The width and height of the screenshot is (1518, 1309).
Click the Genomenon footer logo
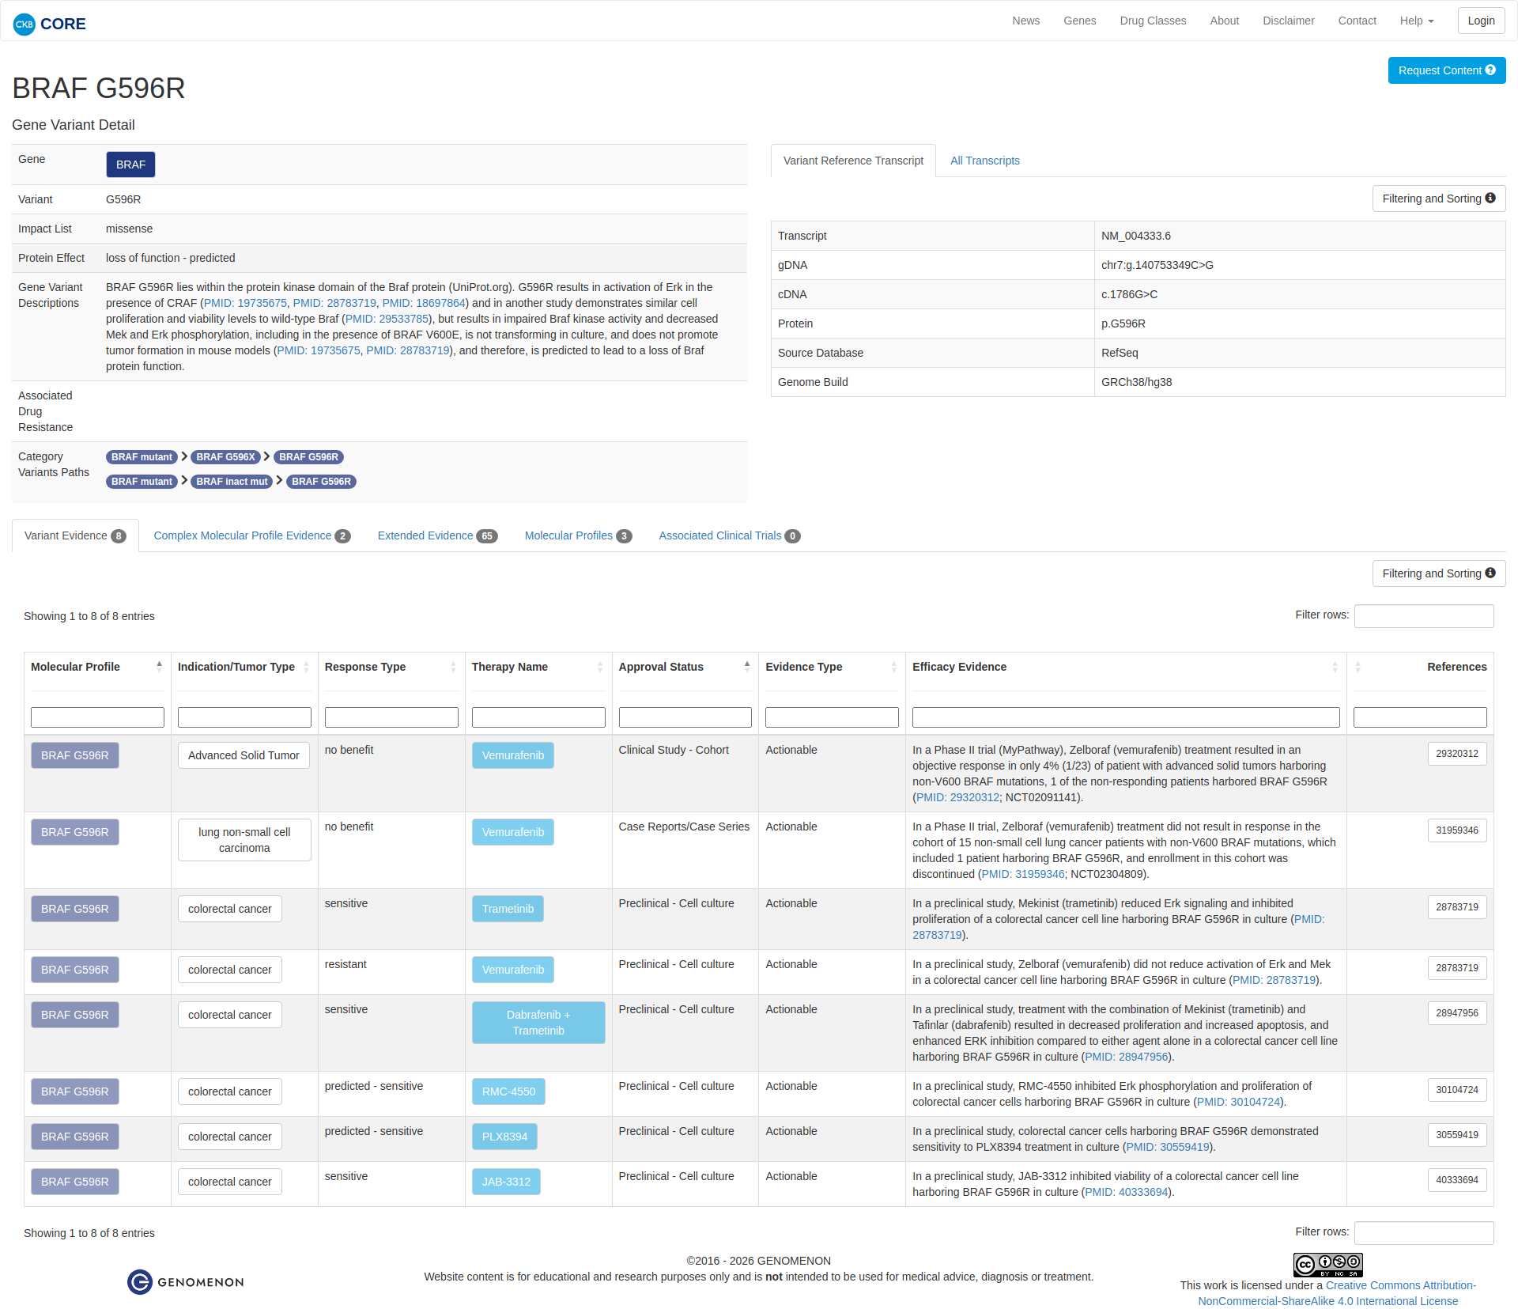click(186, 1282)
